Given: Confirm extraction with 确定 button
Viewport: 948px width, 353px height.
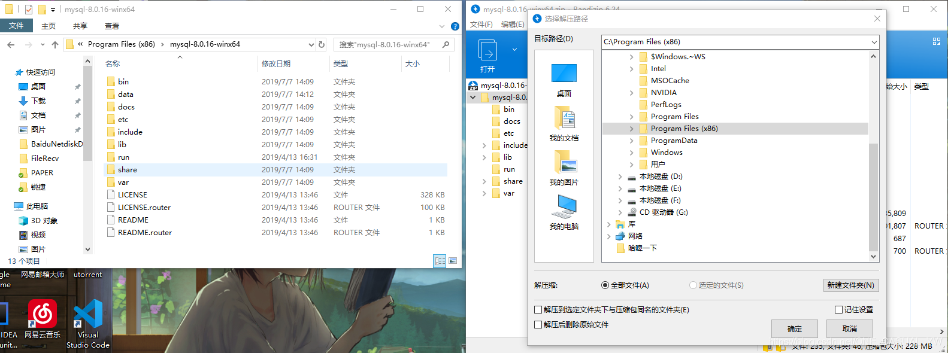Looking at the screenshot, I should tap(795, 329).
